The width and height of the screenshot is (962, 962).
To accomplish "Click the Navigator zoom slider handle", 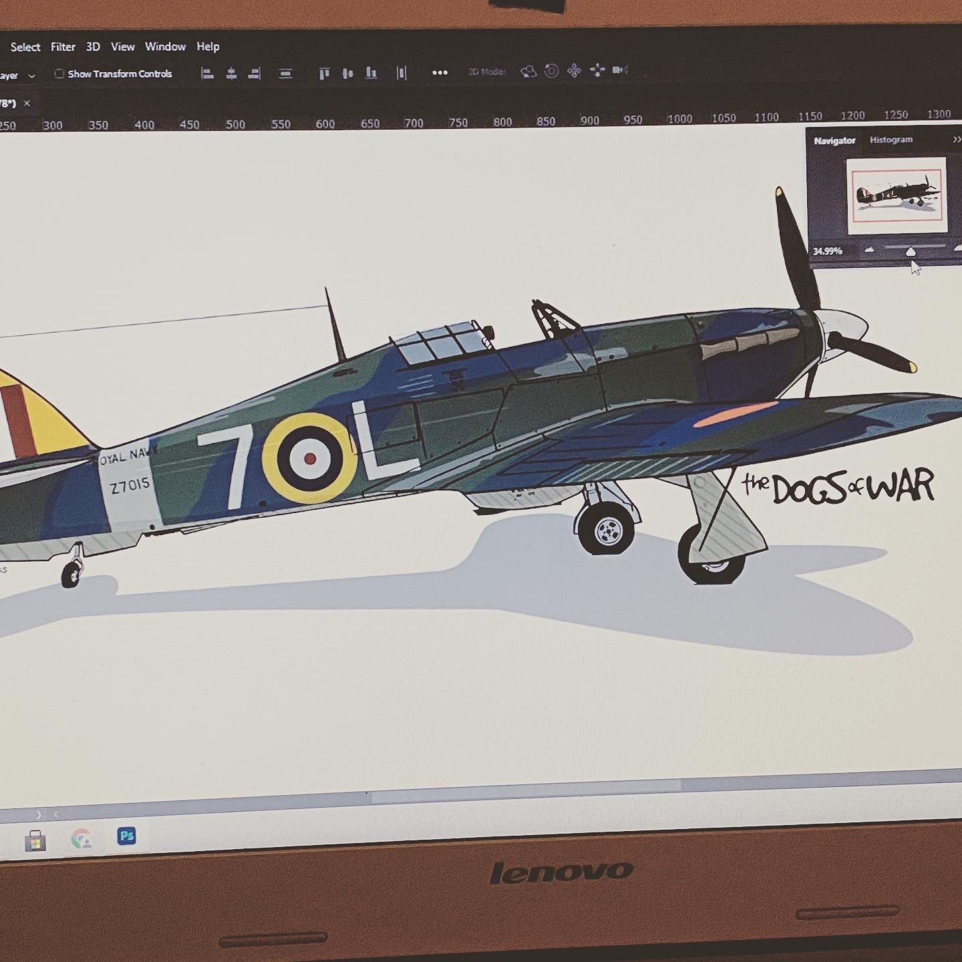I will tap(911, 251).
